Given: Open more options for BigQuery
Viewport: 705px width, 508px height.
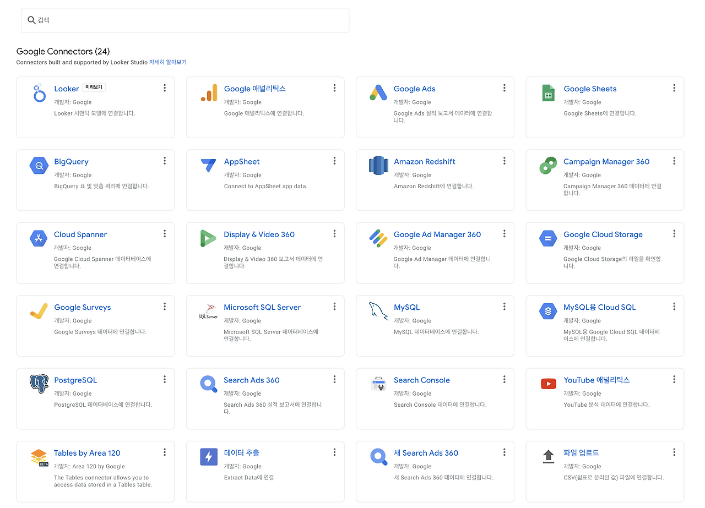Looking at the screenshot, I should point(165,161).
